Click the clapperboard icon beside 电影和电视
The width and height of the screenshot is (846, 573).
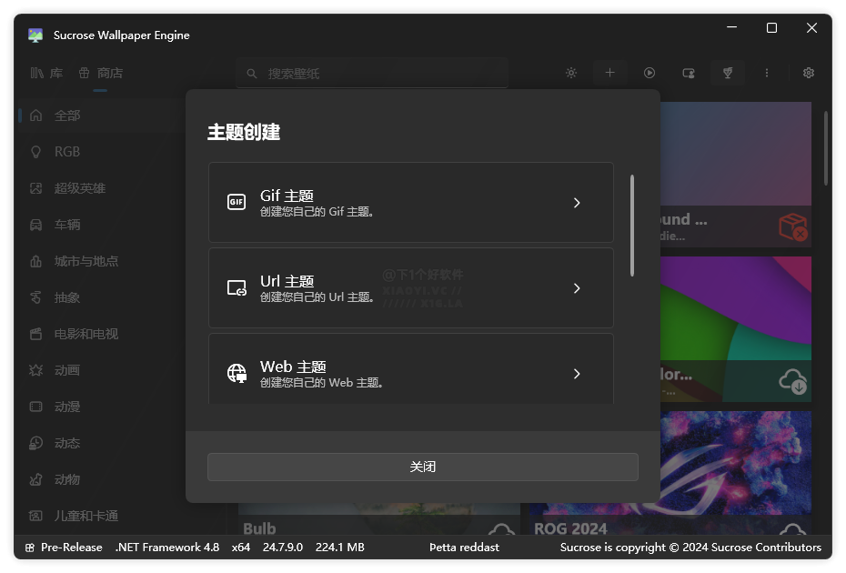point(35,334)
